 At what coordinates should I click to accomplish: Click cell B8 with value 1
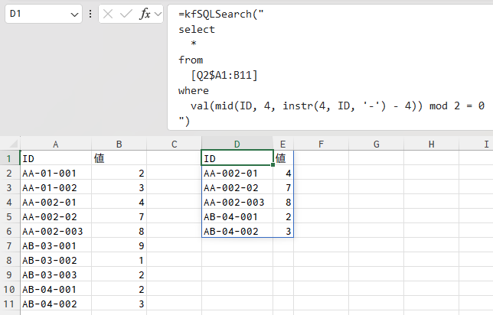point(119,261)
